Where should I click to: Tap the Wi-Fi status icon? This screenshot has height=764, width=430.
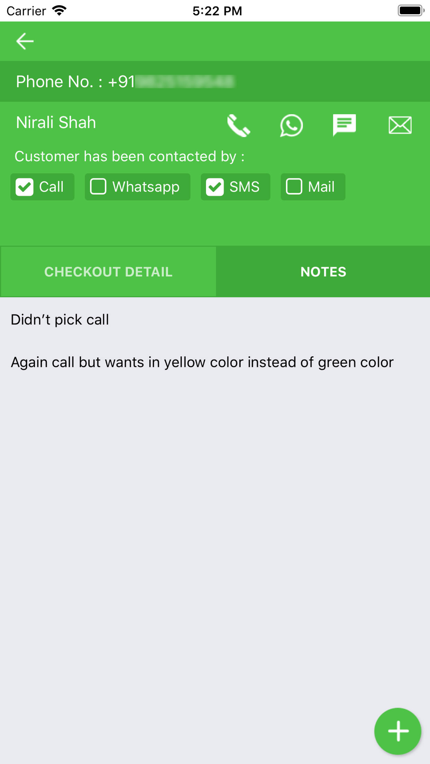[x=59, y=10]
